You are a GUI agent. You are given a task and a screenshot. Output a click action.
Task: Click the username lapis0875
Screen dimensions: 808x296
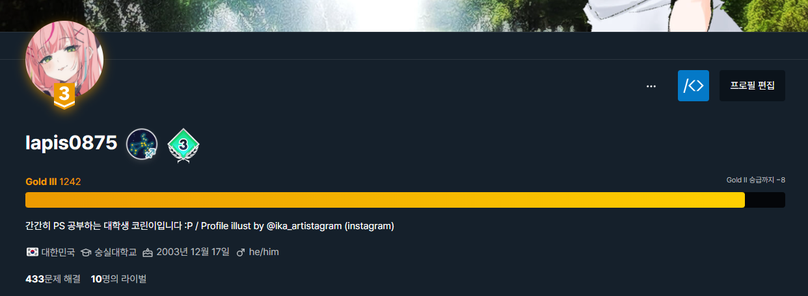point(71,143)
